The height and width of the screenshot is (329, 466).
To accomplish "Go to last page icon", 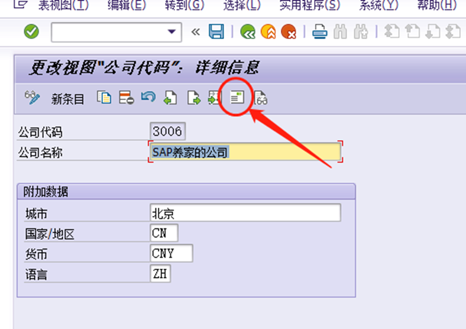I will click(453, 31).
